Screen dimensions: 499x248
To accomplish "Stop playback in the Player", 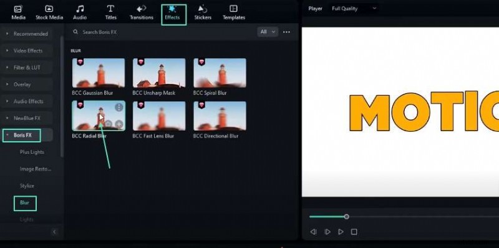I will (x=354, y=232).
